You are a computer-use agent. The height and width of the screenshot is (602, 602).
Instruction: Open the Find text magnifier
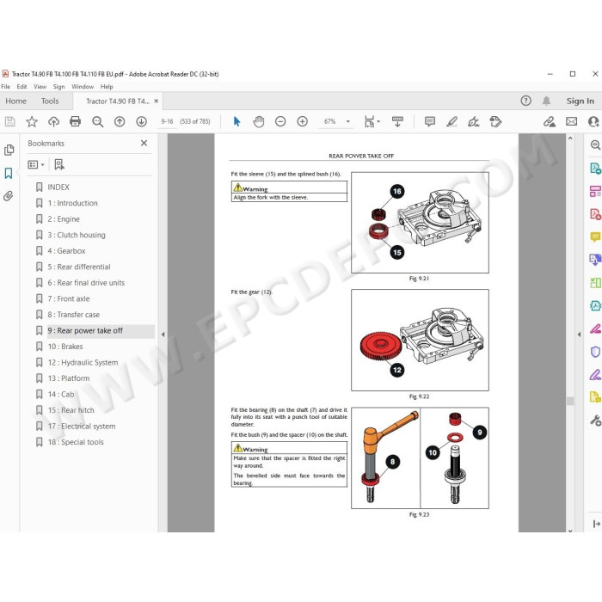[x=97, y=122]
